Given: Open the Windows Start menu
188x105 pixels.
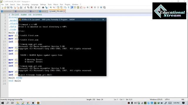Looking at the screenshot, I should pyautogui.click(x=2, y=103).
